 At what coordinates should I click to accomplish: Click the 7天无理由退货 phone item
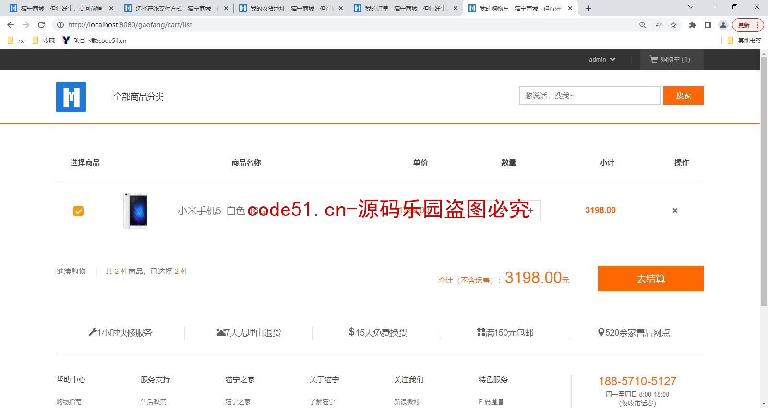(249, 332)
